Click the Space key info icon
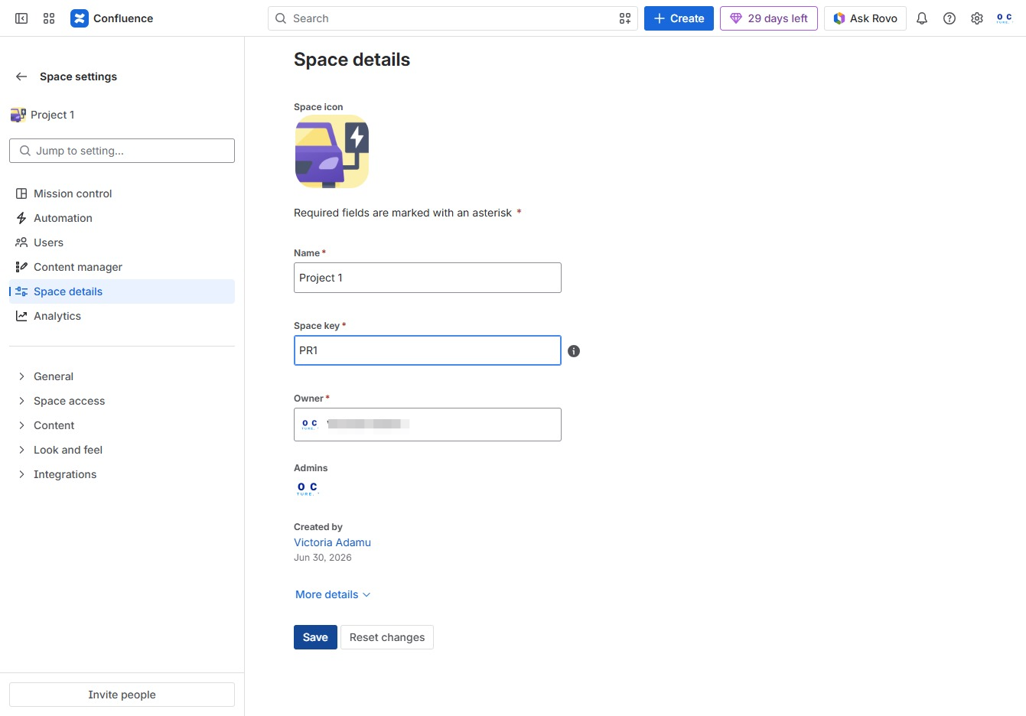 (x=574, y=351)
